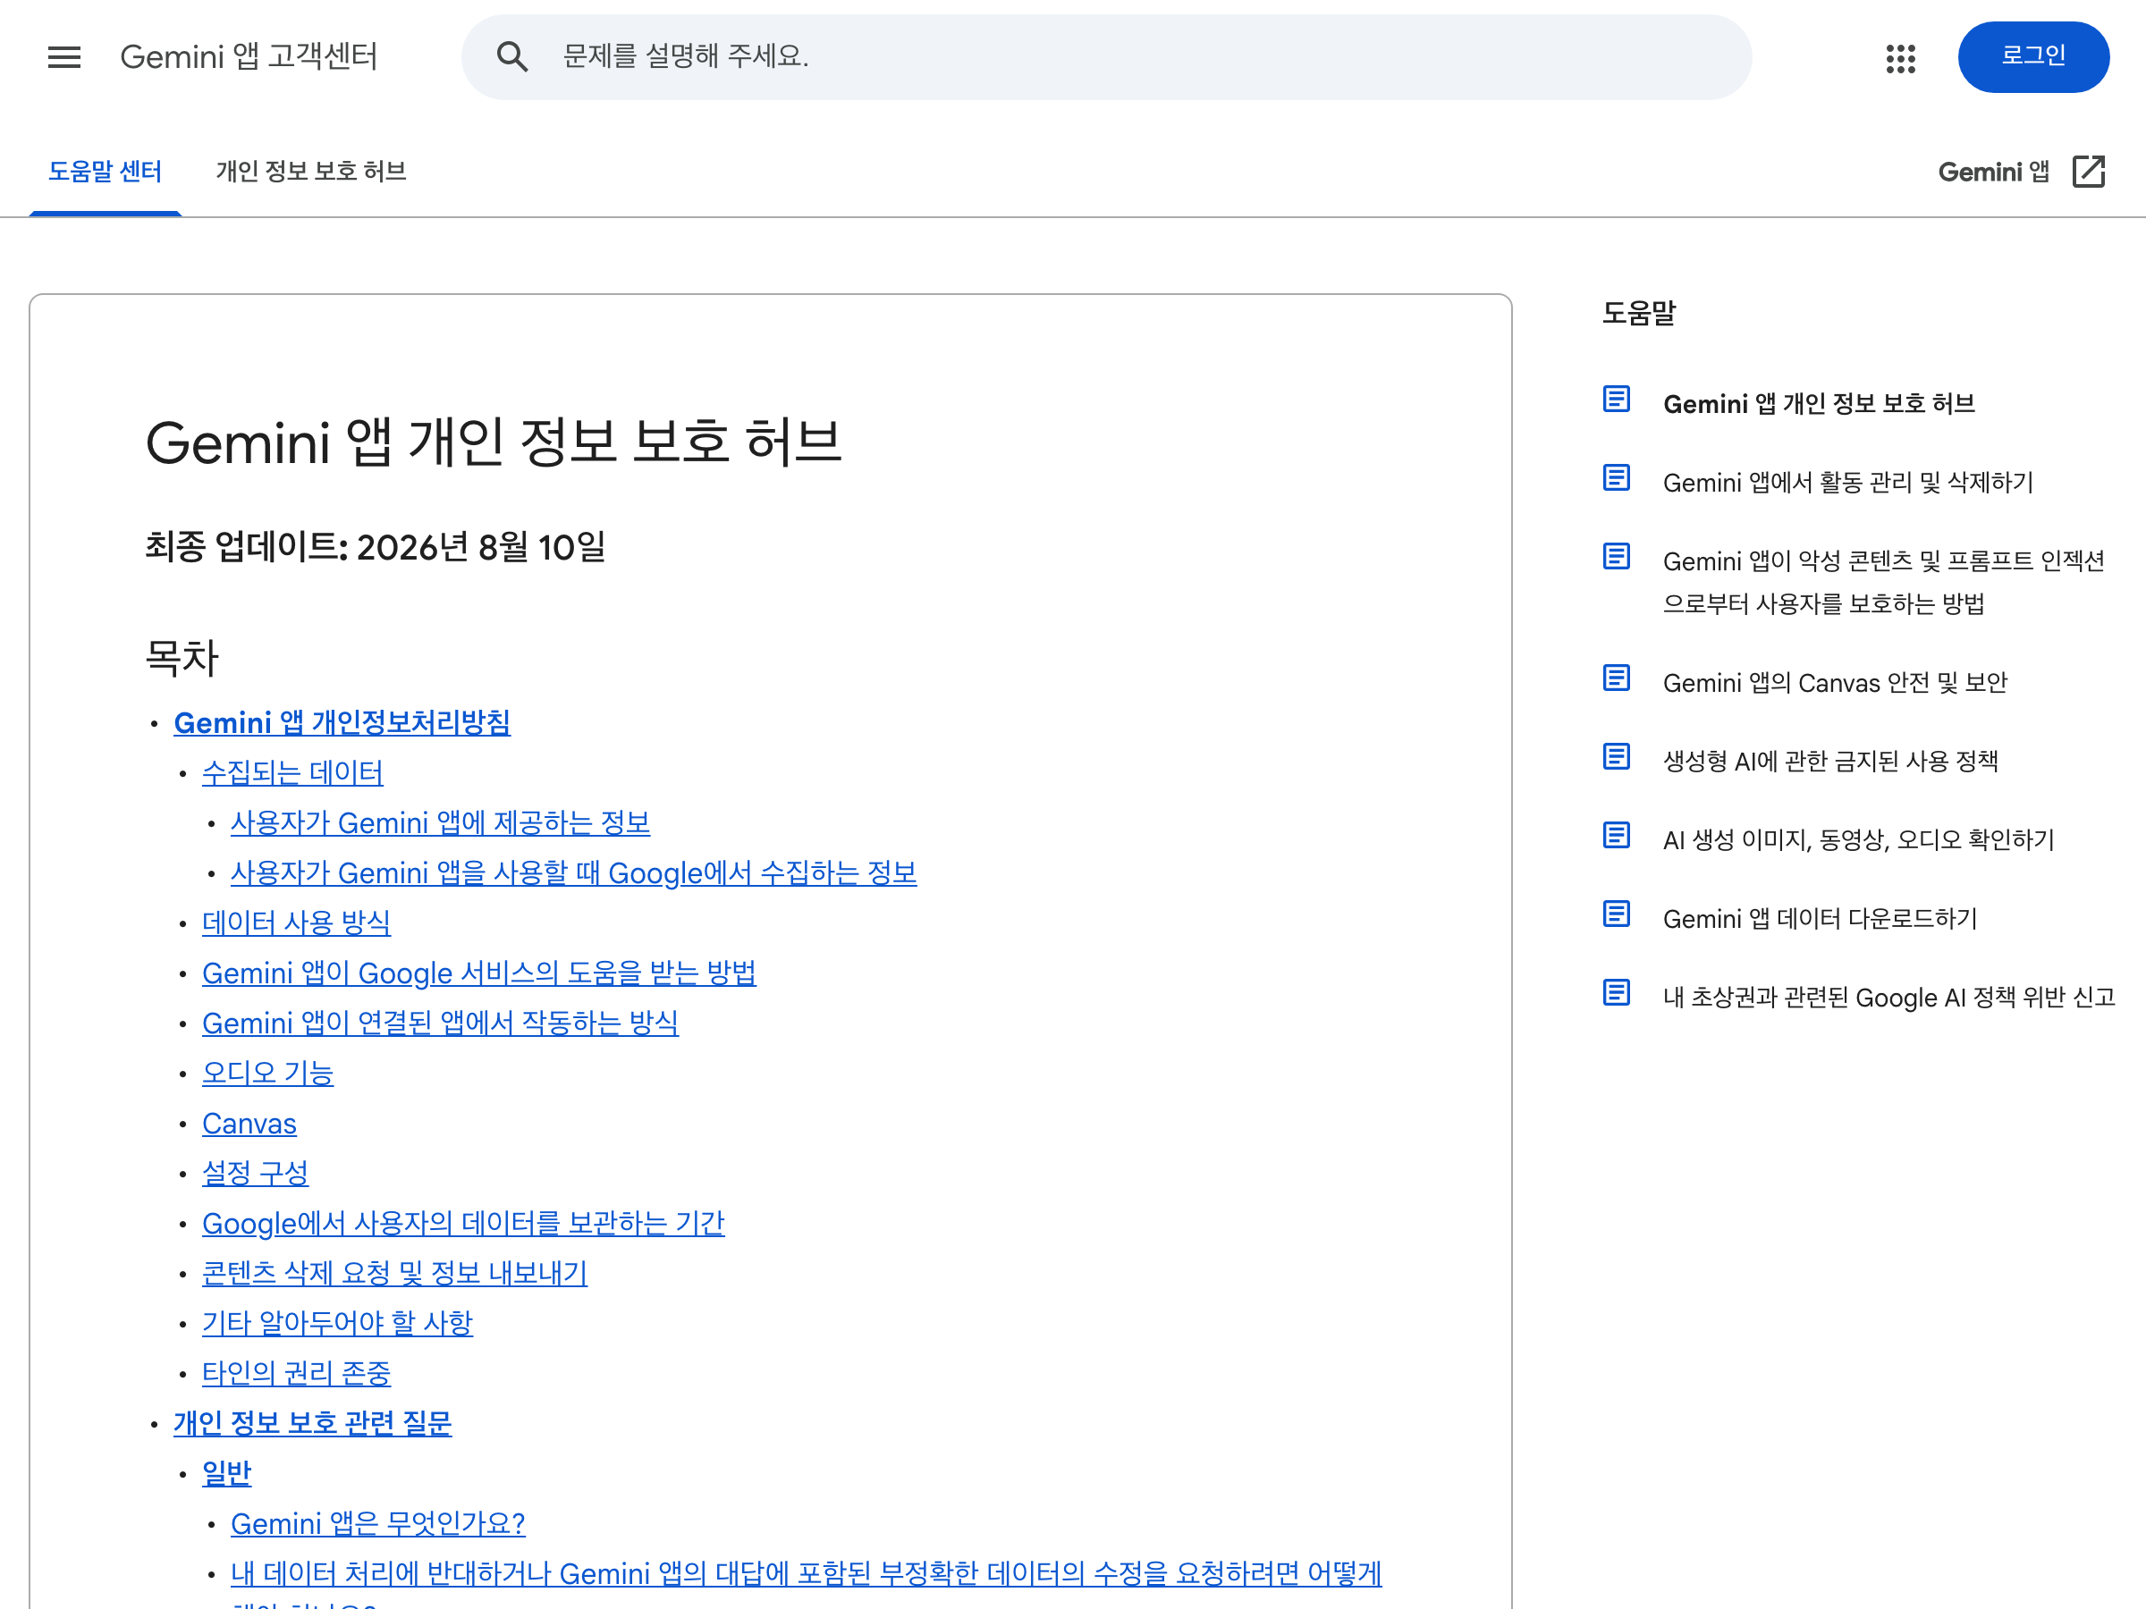This screenshot has width=2146, height=1609.
Task: Click the search magnifier icon
Action: (x=512, y=56)
